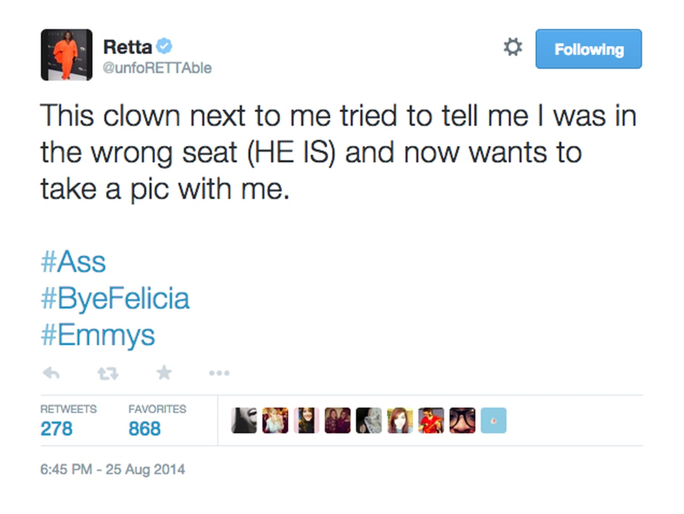
Task: Open the #Emmys hashtag
Action: coord(97,334)
